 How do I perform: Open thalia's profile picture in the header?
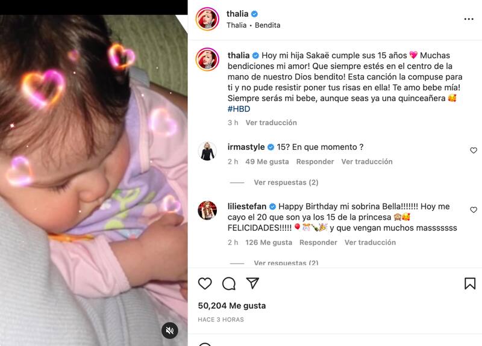(207, 19)
